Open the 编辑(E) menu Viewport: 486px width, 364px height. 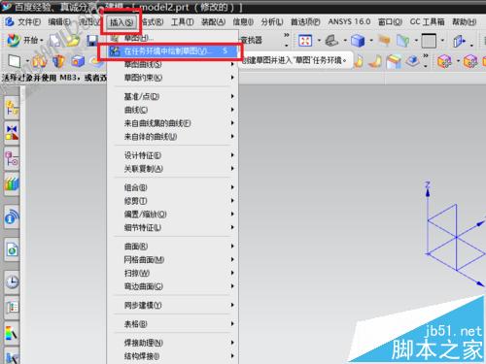(59, 22)
